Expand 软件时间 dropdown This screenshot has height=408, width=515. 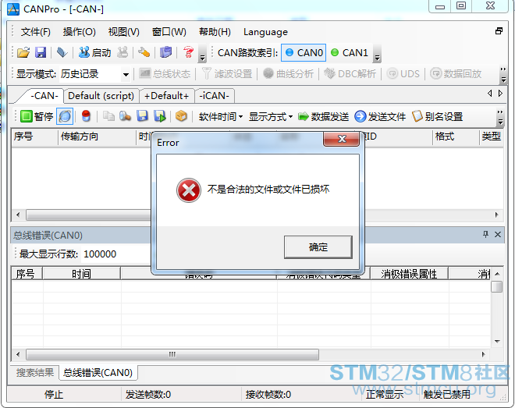coord(221,116)
